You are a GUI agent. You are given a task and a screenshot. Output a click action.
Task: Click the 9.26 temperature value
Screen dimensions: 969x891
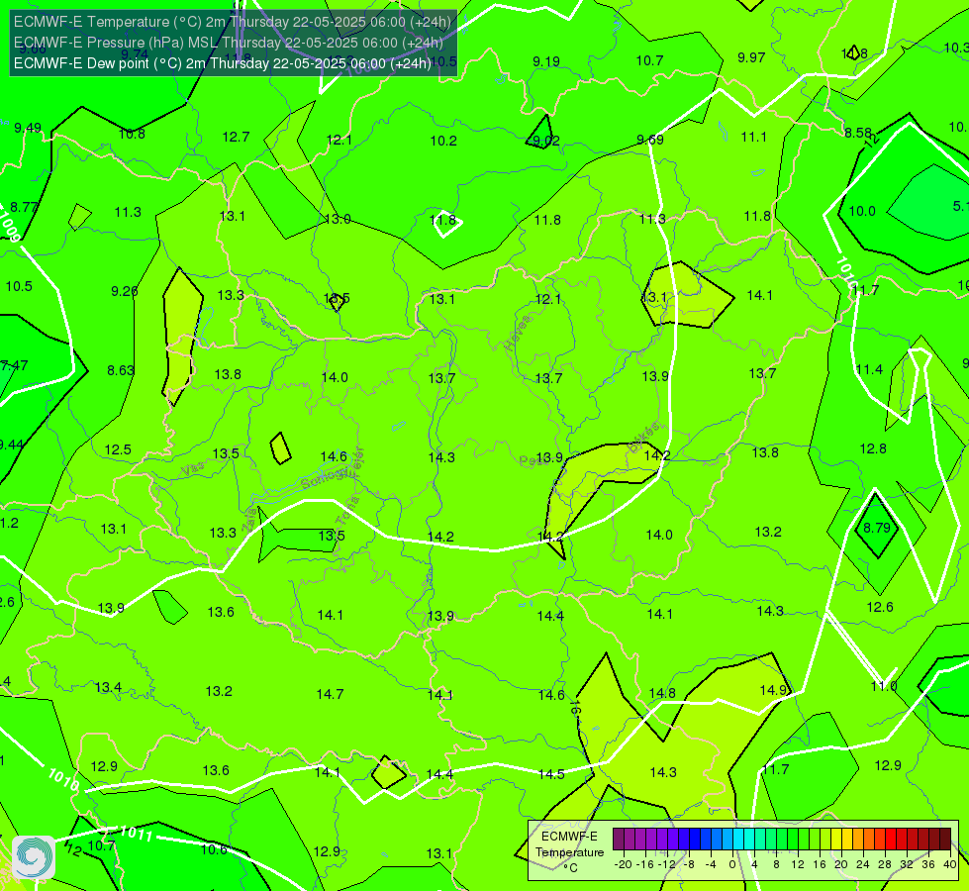point(124,291)
